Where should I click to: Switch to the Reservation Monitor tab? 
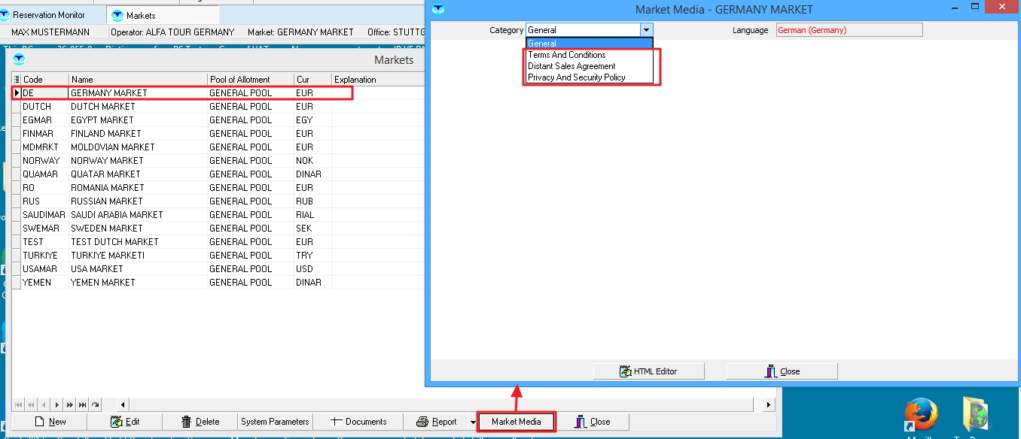point(49,15)
